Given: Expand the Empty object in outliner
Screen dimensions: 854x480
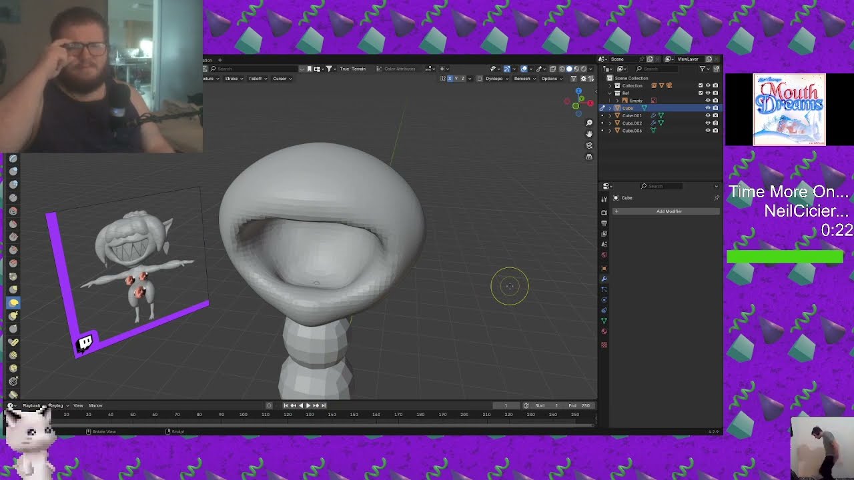Looking at the screenshot, I should pyautogui.click(x=617, y=101).
